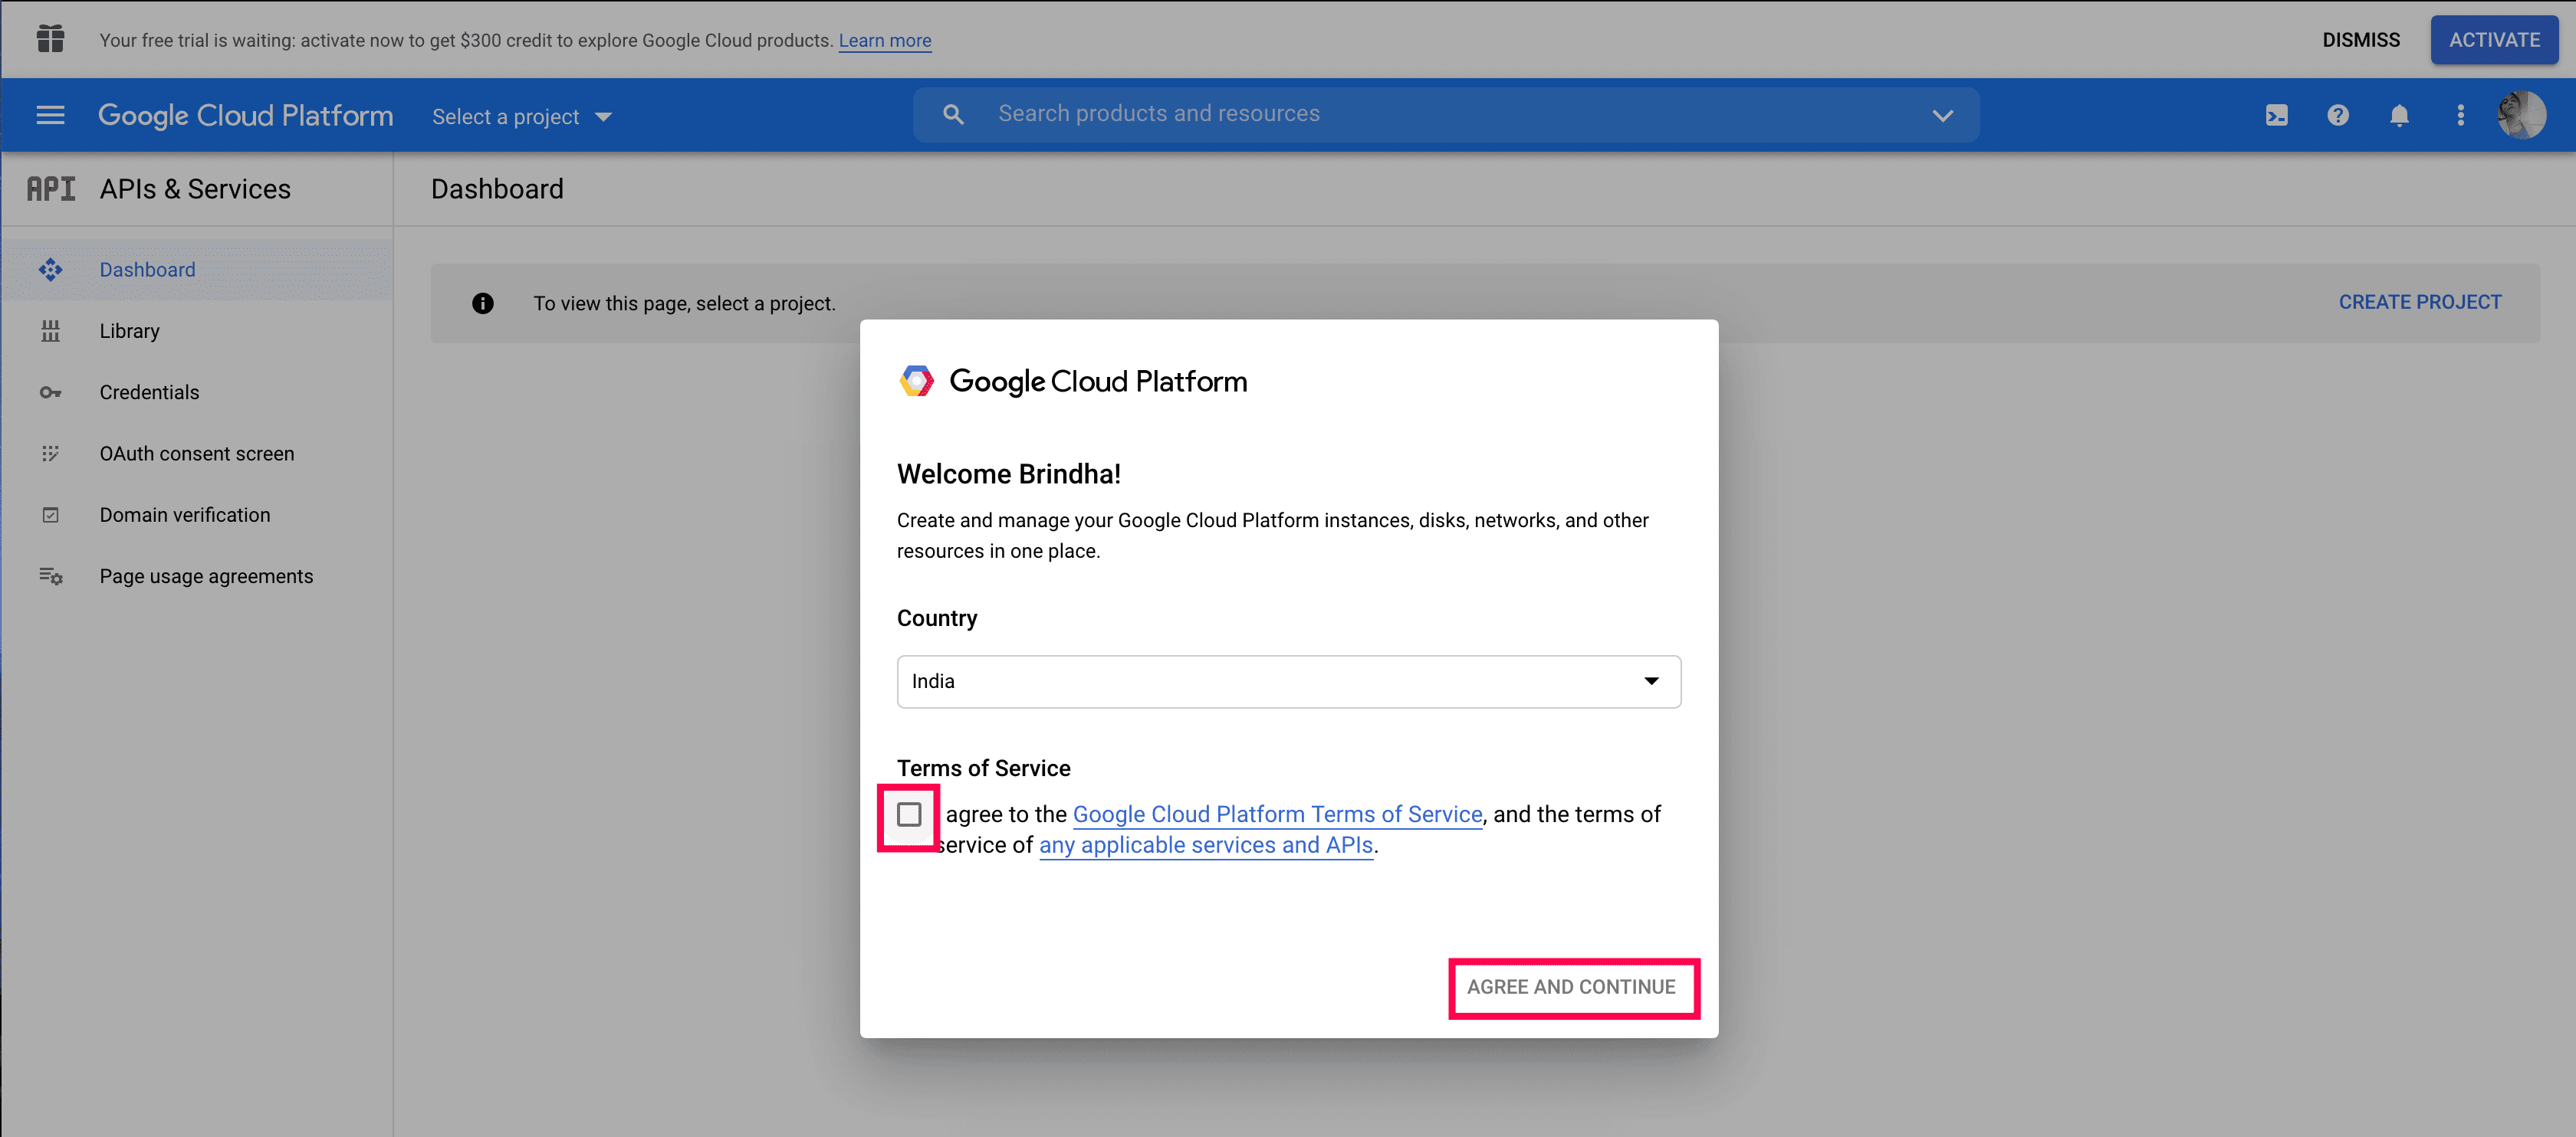Viewport: 2576px width, 1137px height.
Task: Click the ACTIVATE trial button
Action: (x=2493, y=40)
